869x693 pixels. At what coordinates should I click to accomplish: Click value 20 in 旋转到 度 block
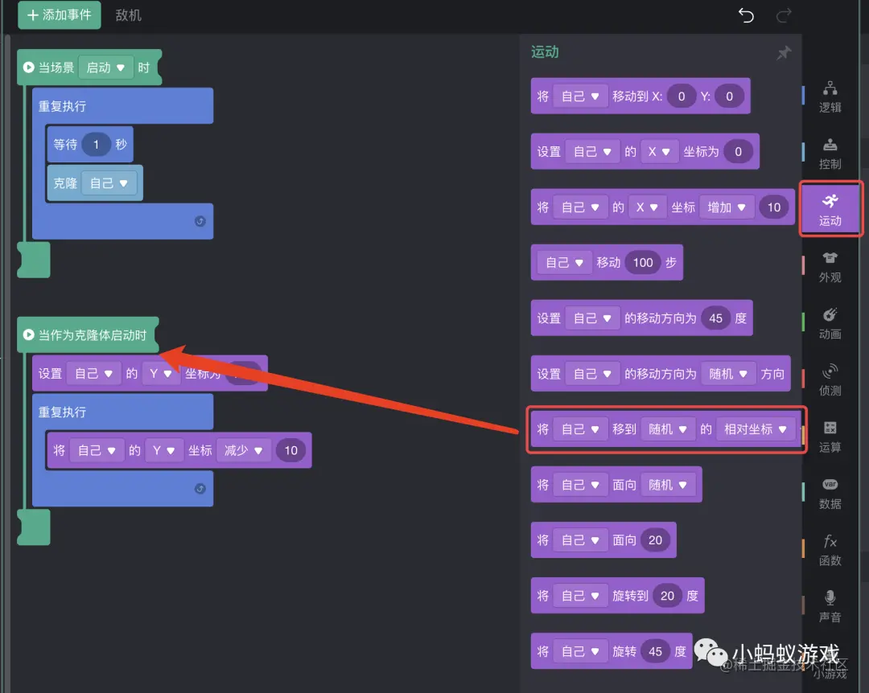point(667,596)
